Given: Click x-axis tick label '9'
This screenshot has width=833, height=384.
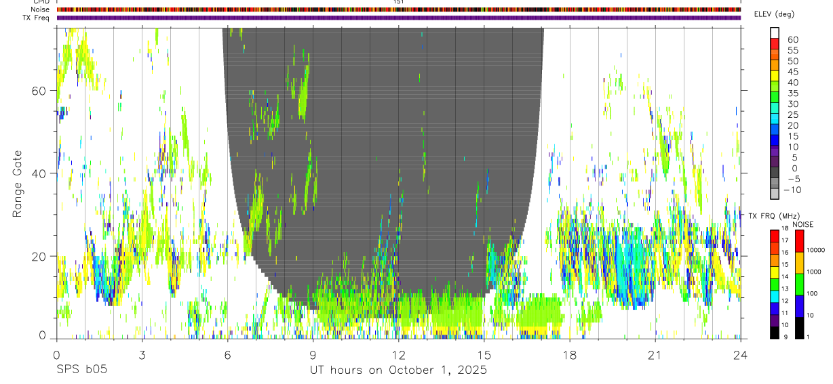Looking at the screenshot, I should pos(313,355).
